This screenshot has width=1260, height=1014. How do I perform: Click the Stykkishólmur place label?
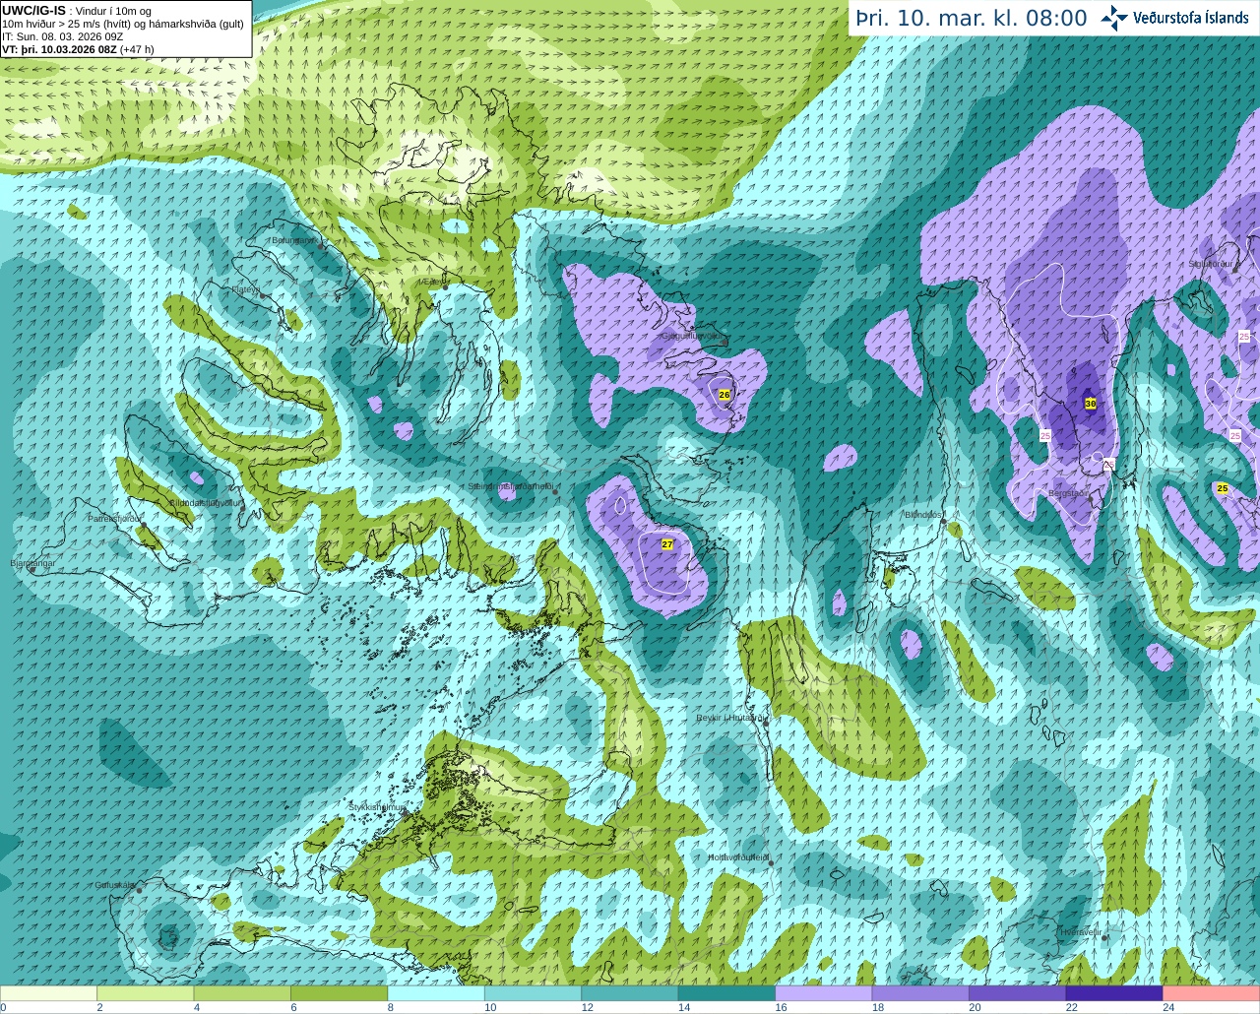coord(378,807)
